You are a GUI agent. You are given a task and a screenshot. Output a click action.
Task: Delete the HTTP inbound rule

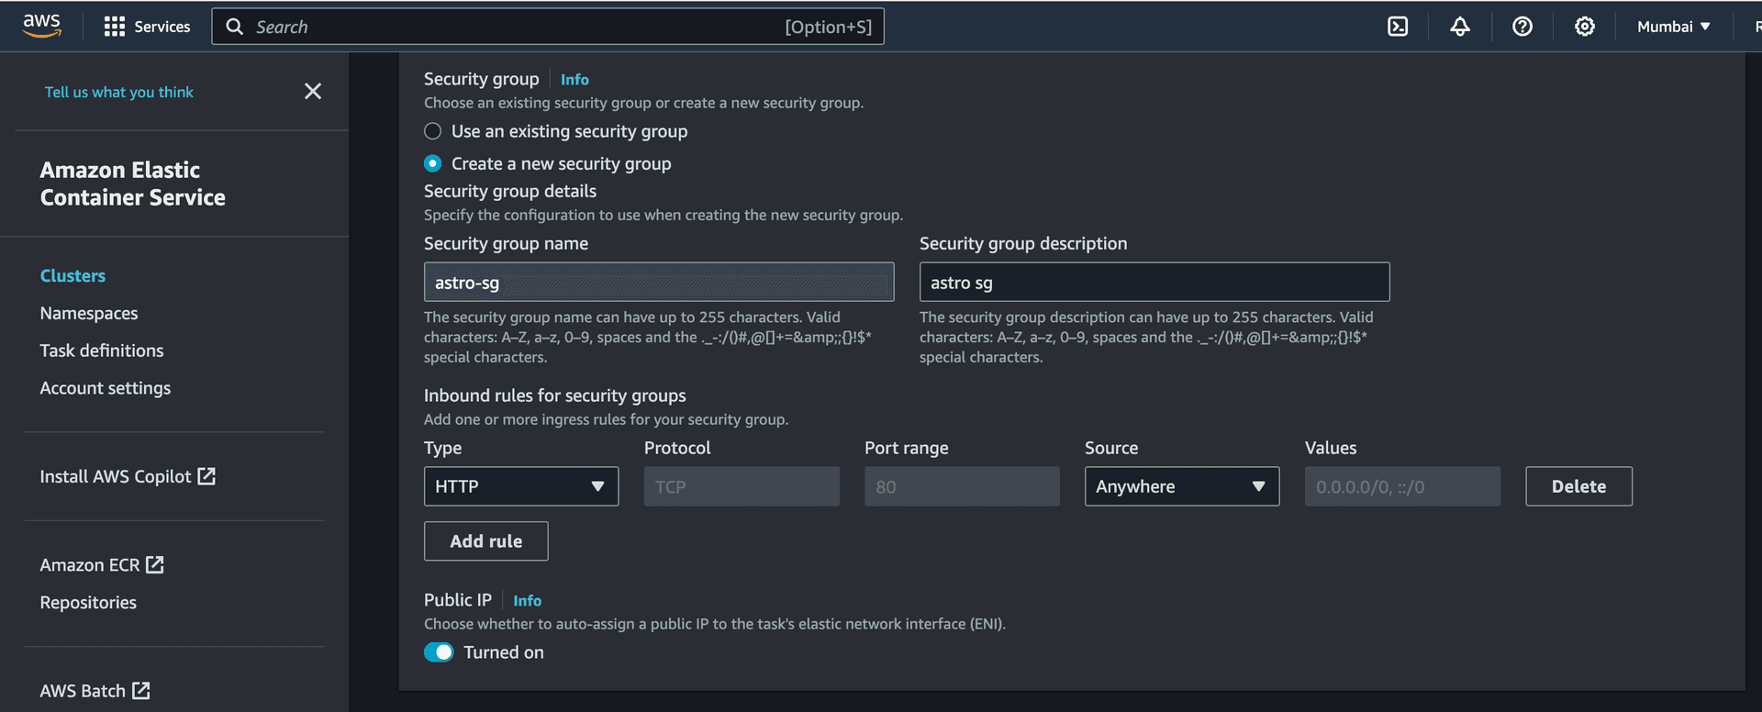[1578, 486]
